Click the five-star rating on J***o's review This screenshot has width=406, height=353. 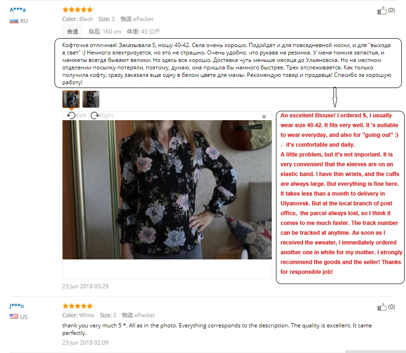[78, 306]
